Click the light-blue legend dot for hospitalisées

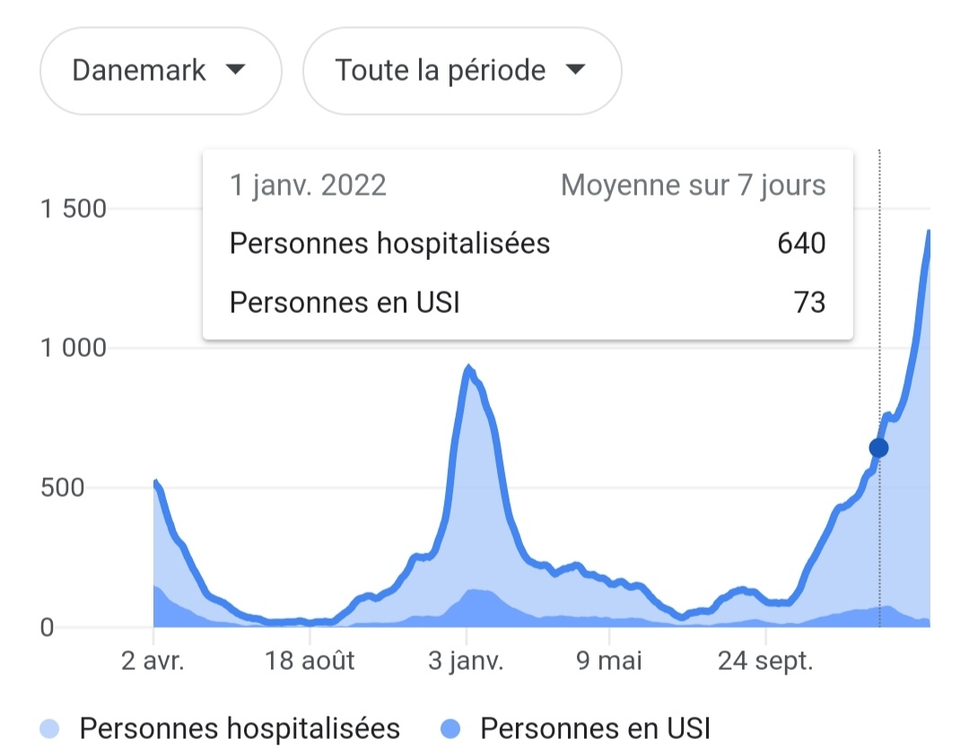coord(50,728)
